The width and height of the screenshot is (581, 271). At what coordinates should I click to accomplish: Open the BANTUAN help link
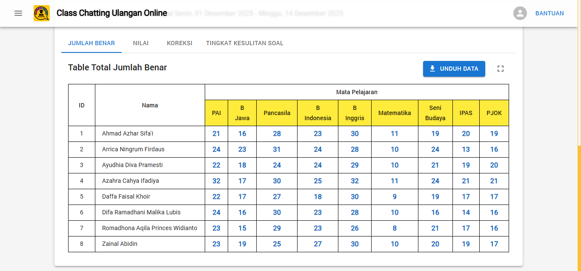click(x=550, y=13)
